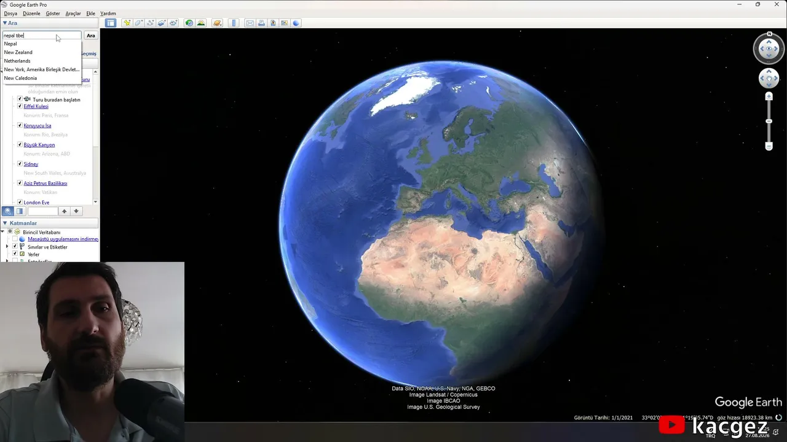Email the view with envelope icon
Image resolution: width=787 pixels, height=442 pixels.
coord(250,23)
